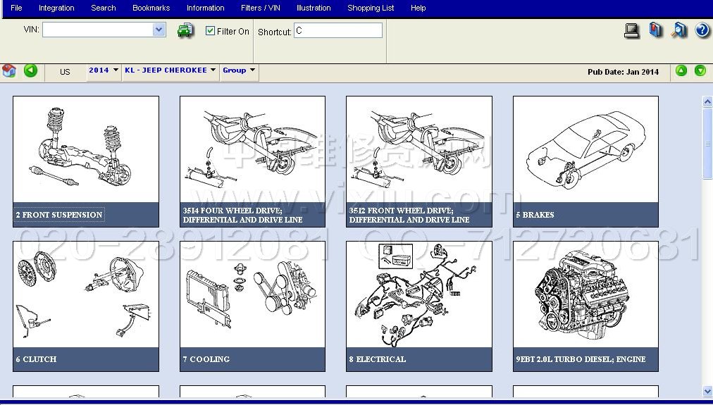Go back with the green left arrow
This screenshot has width=713, height=405.
pyautogui.click(x=30, y=70)
